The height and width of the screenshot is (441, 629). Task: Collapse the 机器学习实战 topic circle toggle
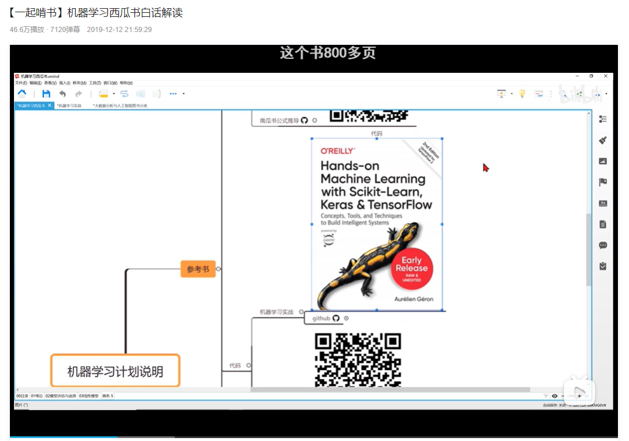(x=301, y=312)
